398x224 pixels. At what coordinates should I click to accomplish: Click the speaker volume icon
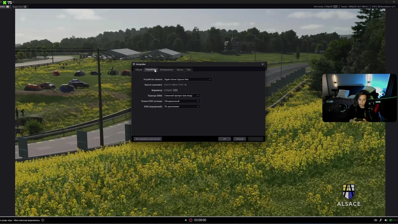(386, 220)
